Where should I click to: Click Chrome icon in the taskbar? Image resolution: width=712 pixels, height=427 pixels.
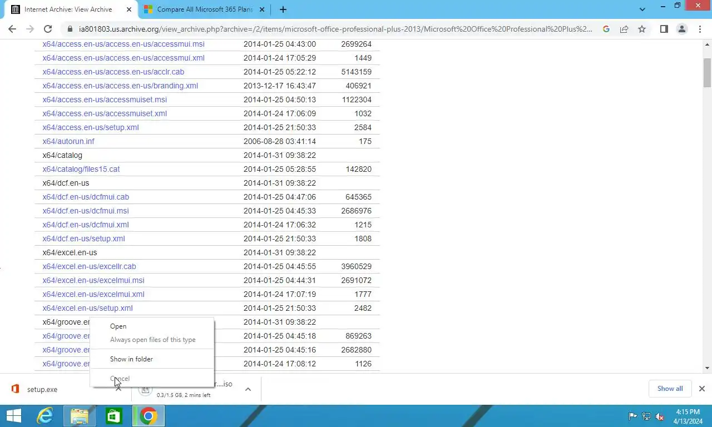pyautogui.click(x=148, y=416)
